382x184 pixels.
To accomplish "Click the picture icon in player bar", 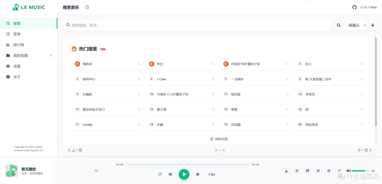I will pos(307,171).
